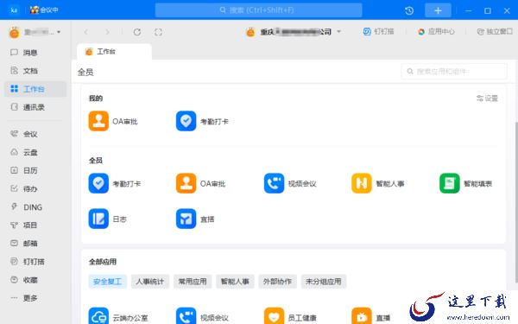Select the 安全复工 category tab
The image size is (518, 324).
coord(107,282)
